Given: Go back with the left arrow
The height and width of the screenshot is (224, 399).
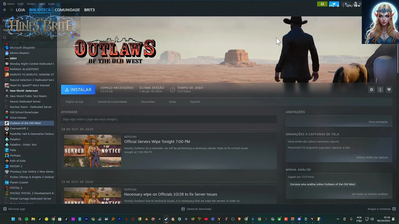Looking at the screenshot, I should pos(5,10).
